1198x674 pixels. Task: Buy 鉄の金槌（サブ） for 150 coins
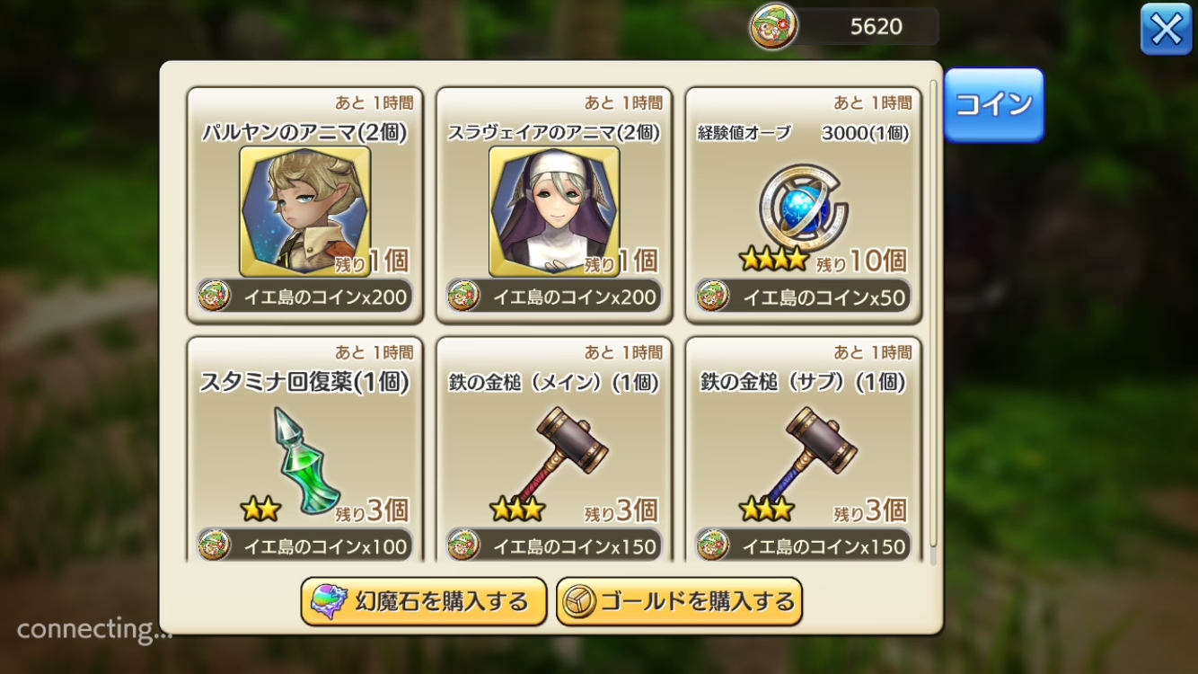click(804, 545)
